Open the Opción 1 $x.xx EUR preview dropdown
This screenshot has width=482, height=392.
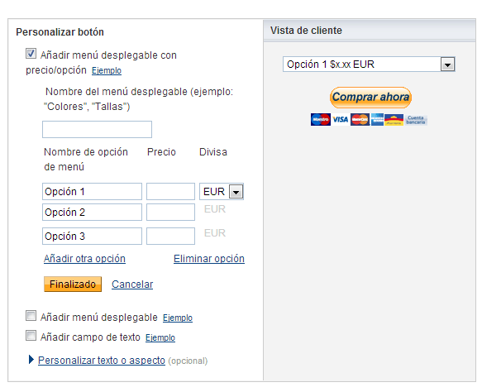pos(369,65)
